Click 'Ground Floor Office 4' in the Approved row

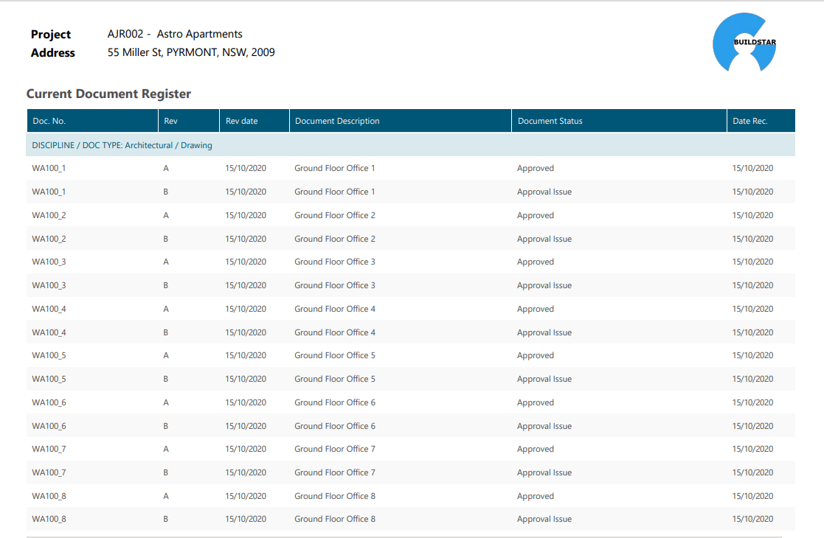coord(335,309)
